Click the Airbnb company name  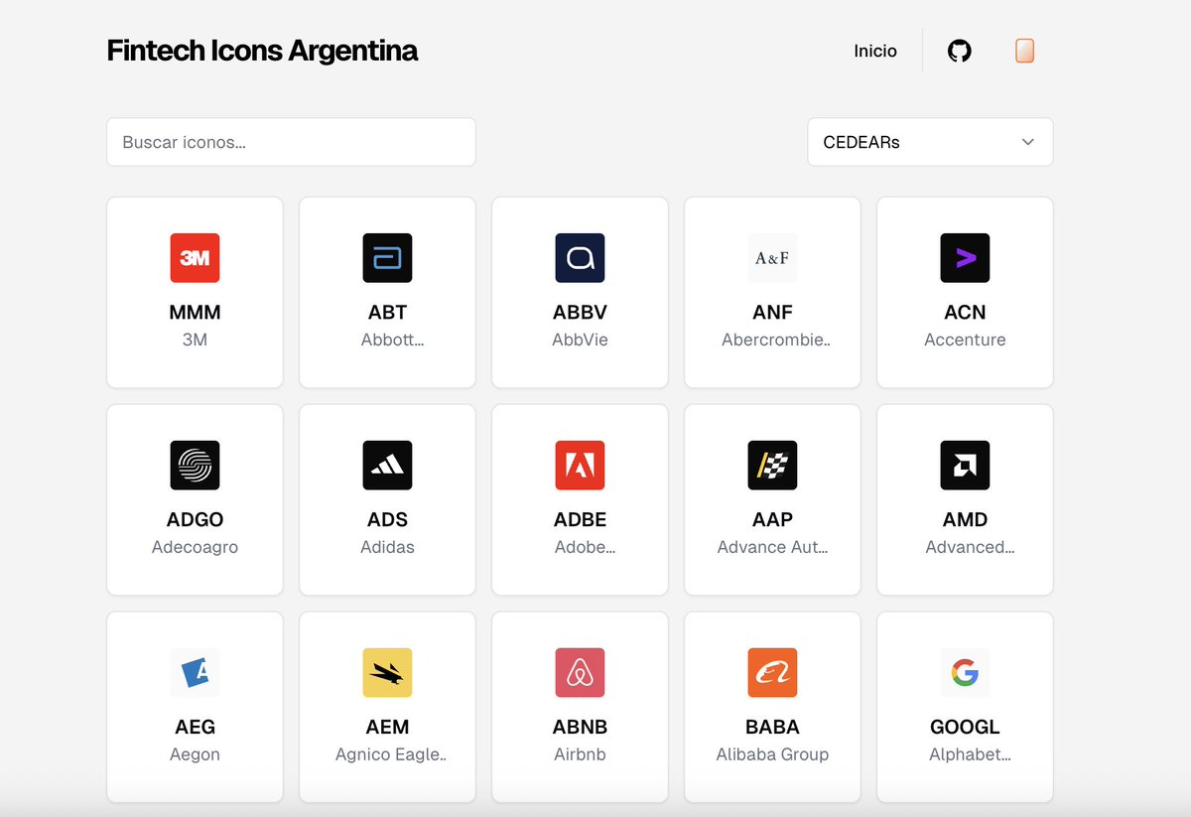click(580, 754)
